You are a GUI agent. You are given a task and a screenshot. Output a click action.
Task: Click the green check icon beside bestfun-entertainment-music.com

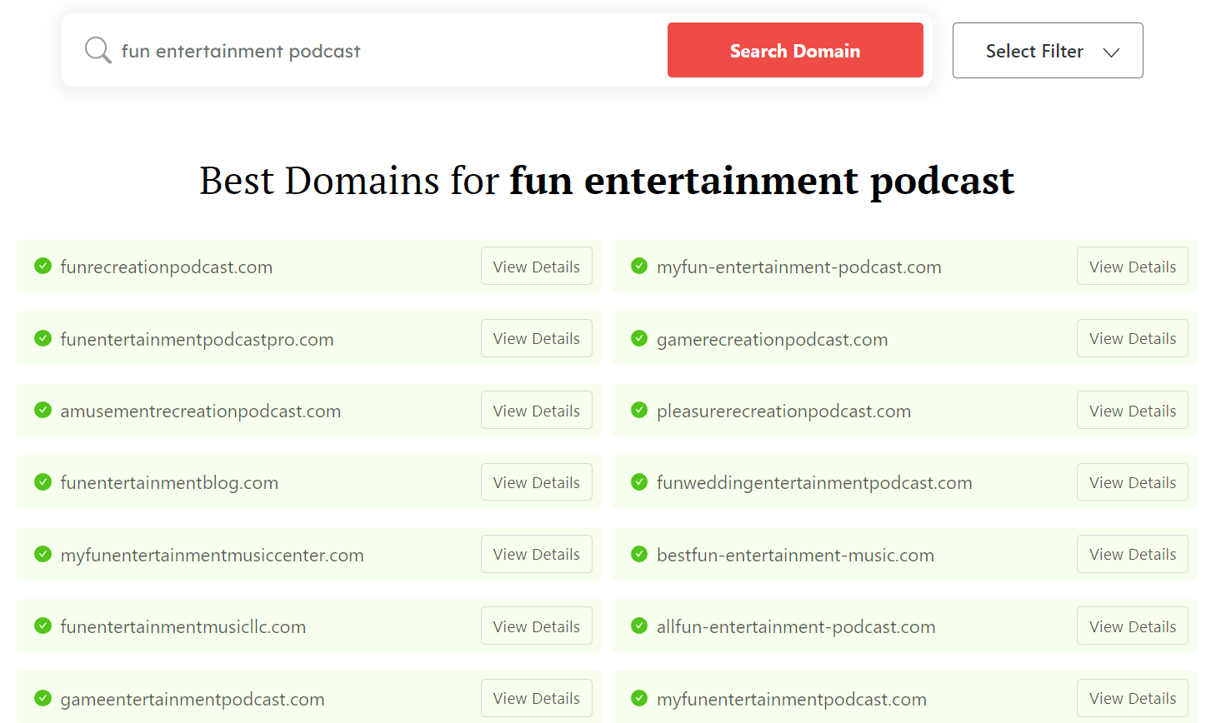click(639, 554)
